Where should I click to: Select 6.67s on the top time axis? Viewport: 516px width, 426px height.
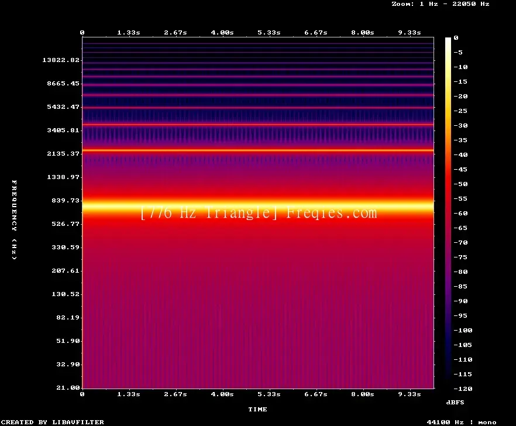click(315, 33)
